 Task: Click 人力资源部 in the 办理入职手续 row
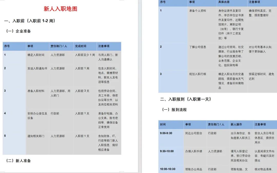click(x=215, y=151)
